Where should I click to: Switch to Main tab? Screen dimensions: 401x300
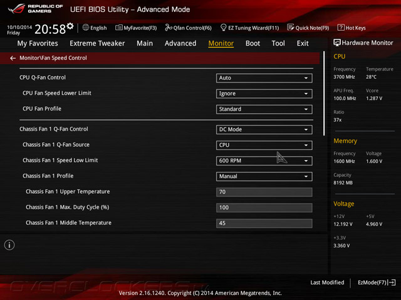145,43
